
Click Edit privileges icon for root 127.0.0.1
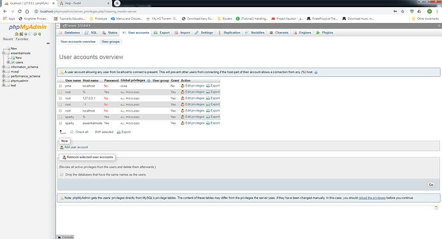(183, 98)
